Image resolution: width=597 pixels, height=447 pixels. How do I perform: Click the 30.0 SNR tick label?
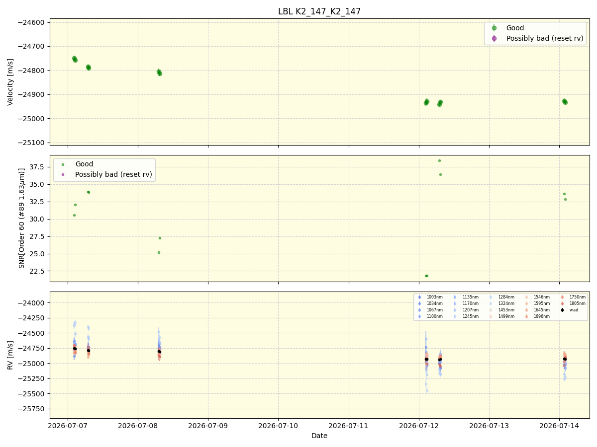click(37, 219)
